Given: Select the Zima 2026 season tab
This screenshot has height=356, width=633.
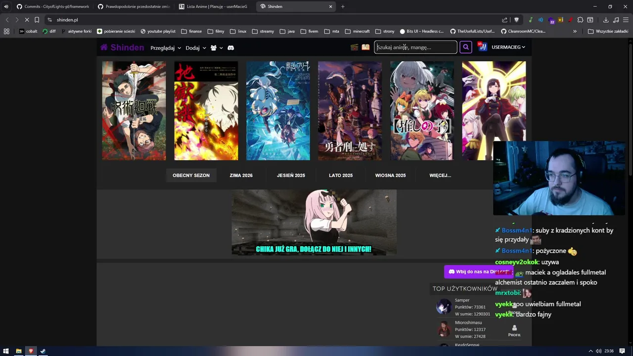Looking at the screenshot, I should point(241,176).
